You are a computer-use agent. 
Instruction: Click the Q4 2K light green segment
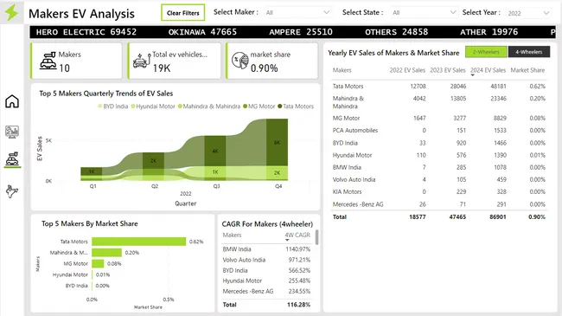click(277, 172)
